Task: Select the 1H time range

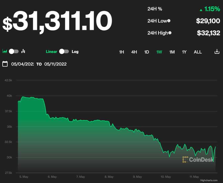Action: [x=121, y=52]
